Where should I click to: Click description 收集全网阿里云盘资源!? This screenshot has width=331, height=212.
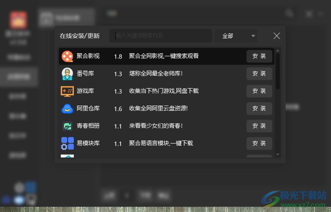tap(159, 109)
